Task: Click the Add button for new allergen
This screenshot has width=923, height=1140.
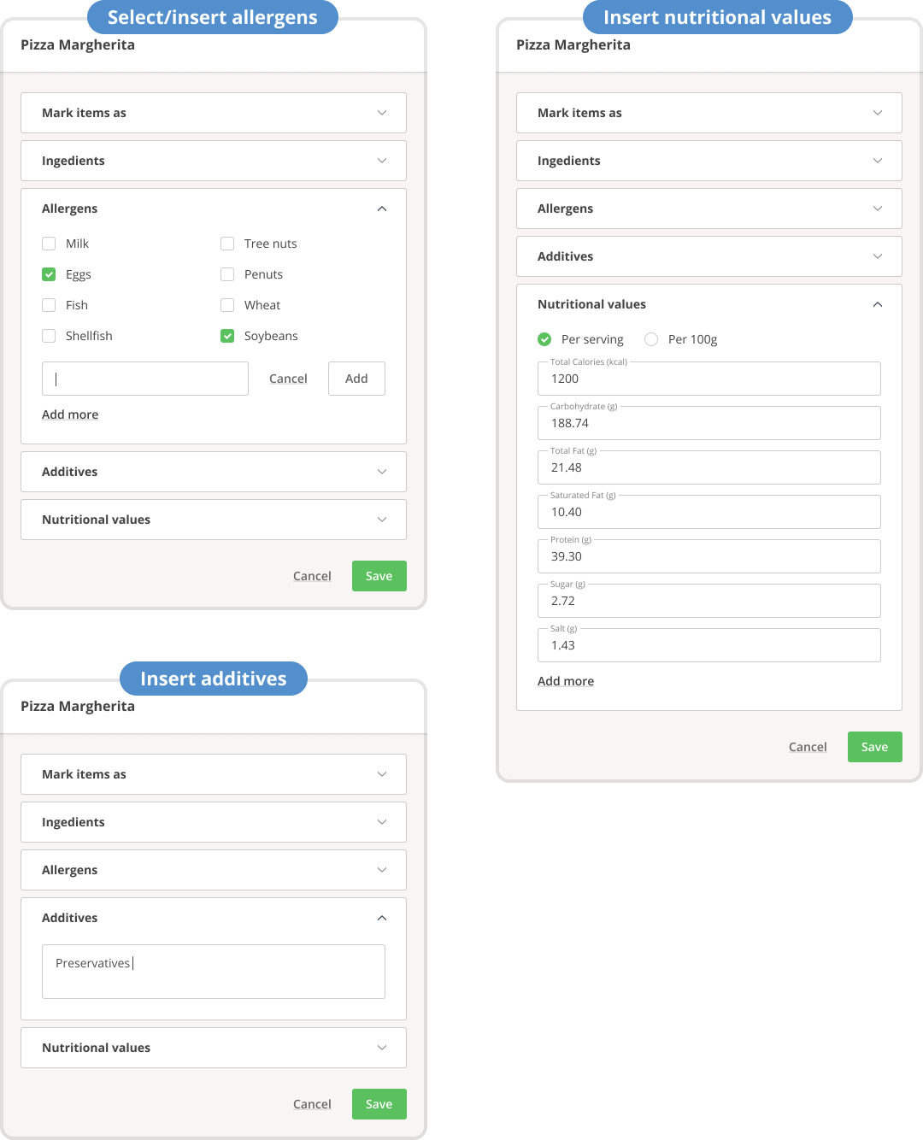Action: coord(356,379)
